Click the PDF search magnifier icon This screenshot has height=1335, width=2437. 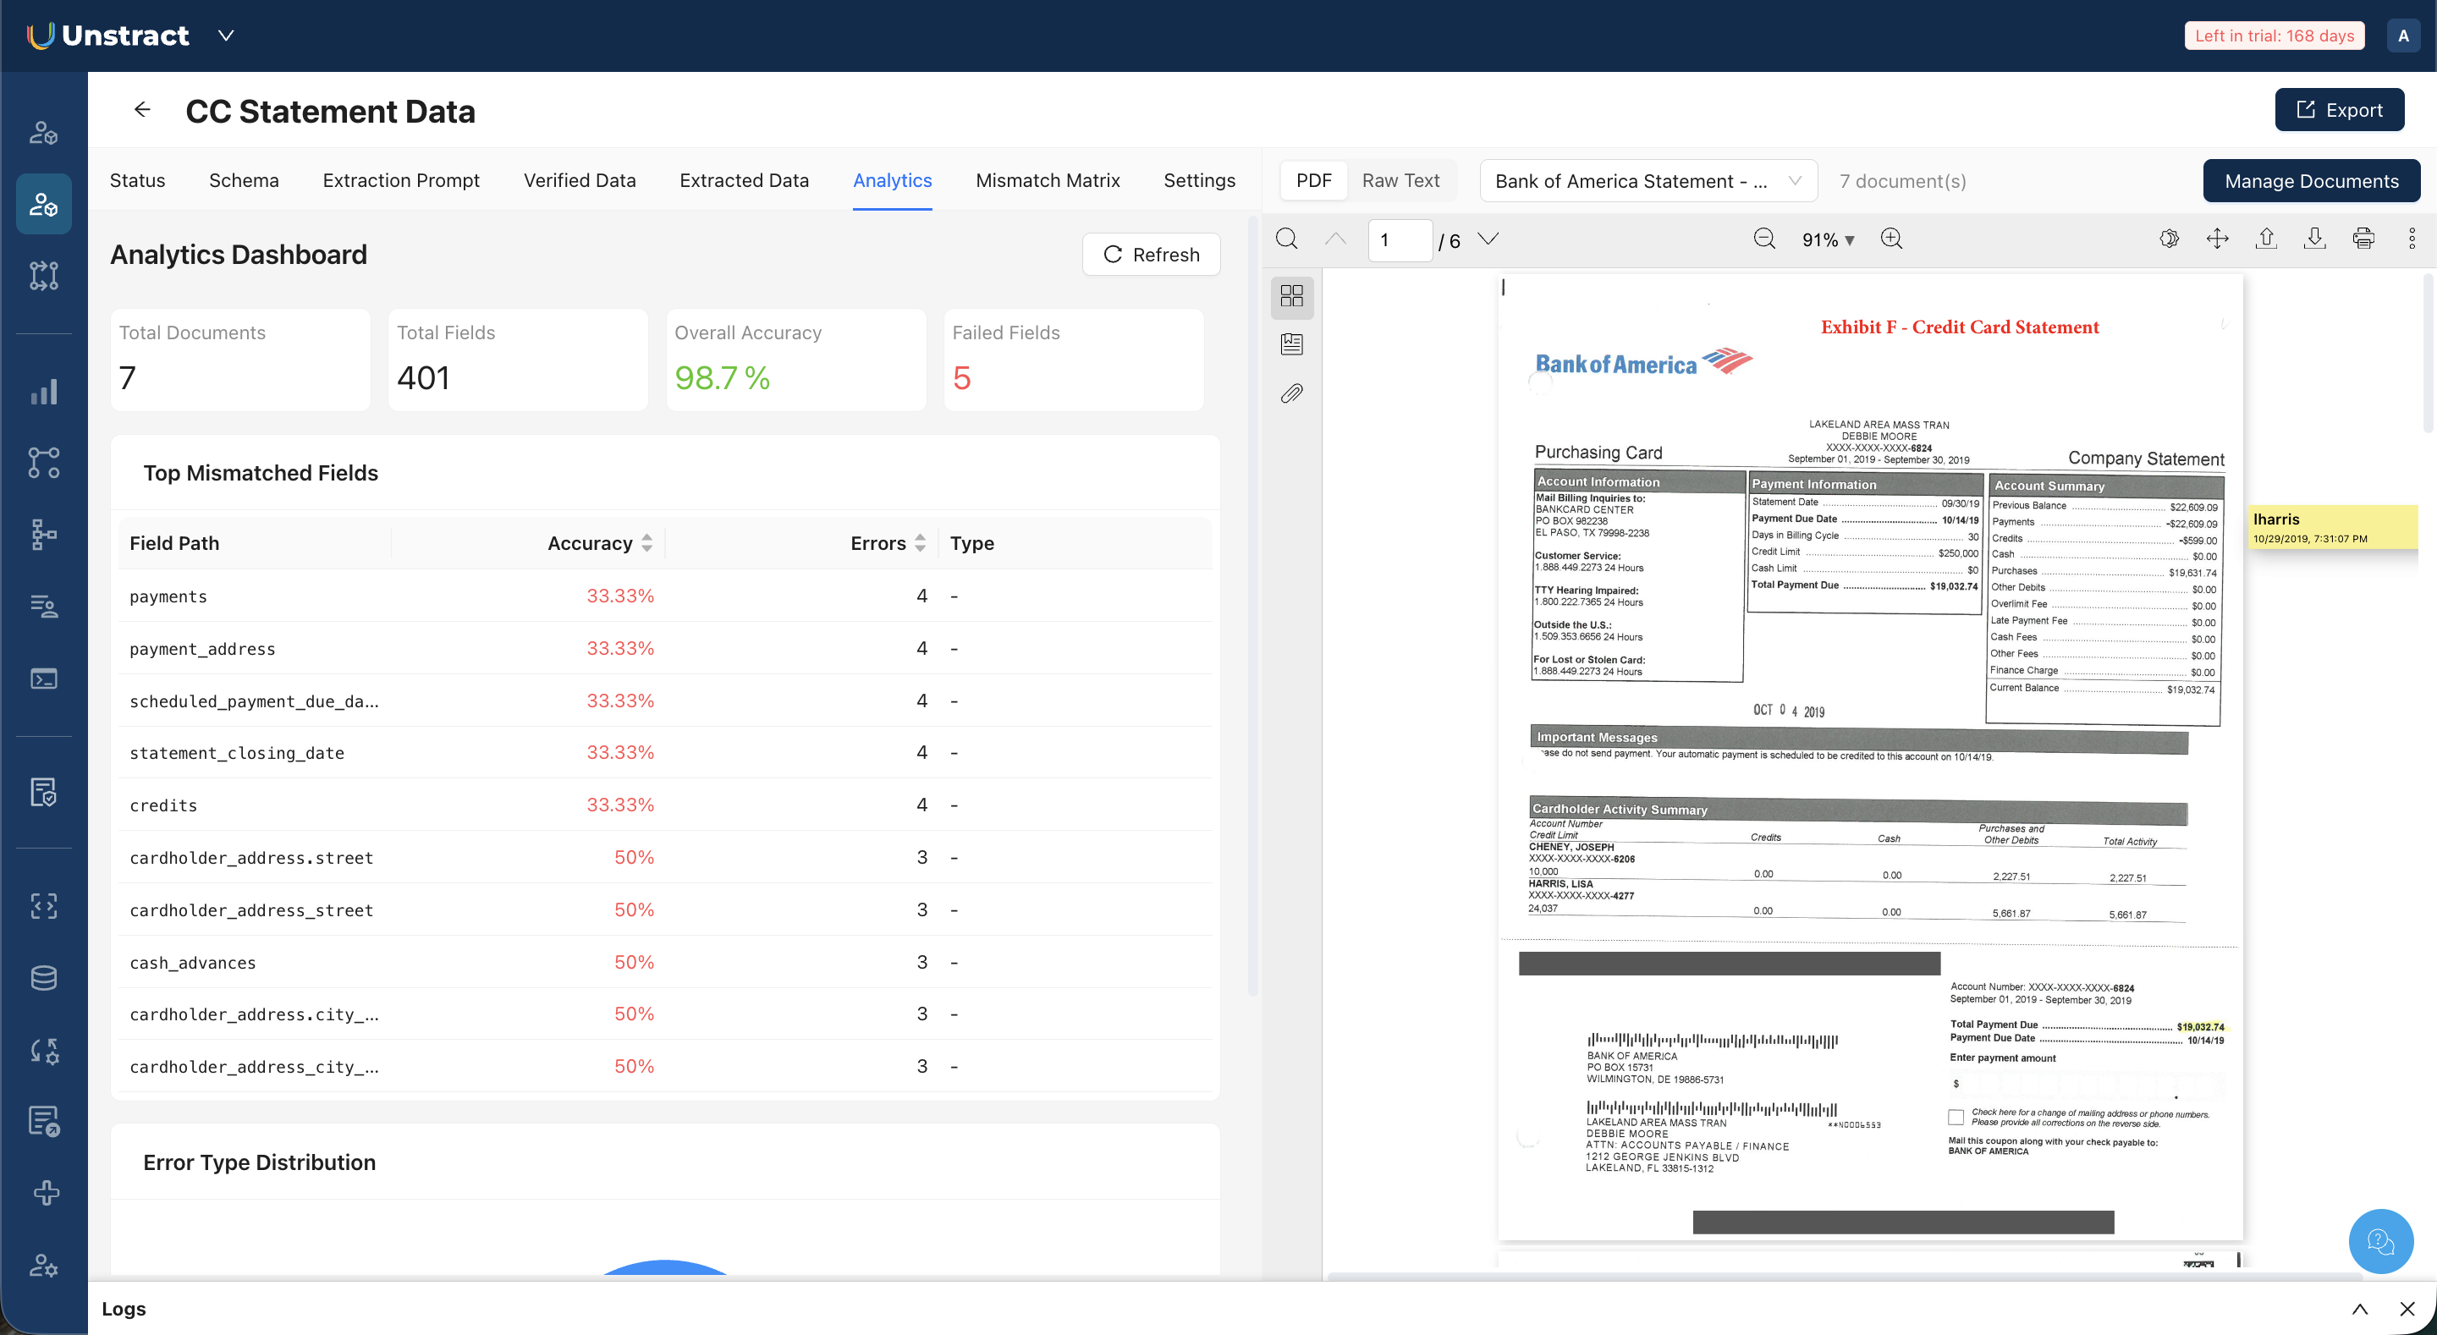[1286, 239]
